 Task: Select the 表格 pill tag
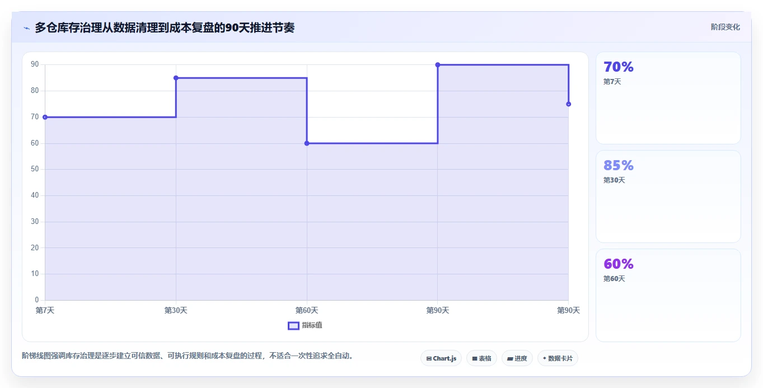click(x=481, y=358)
